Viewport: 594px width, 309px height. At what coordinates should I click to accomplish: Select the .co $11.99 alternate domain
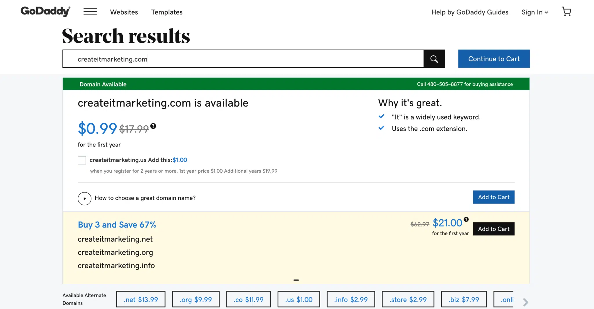pos(249,299)
